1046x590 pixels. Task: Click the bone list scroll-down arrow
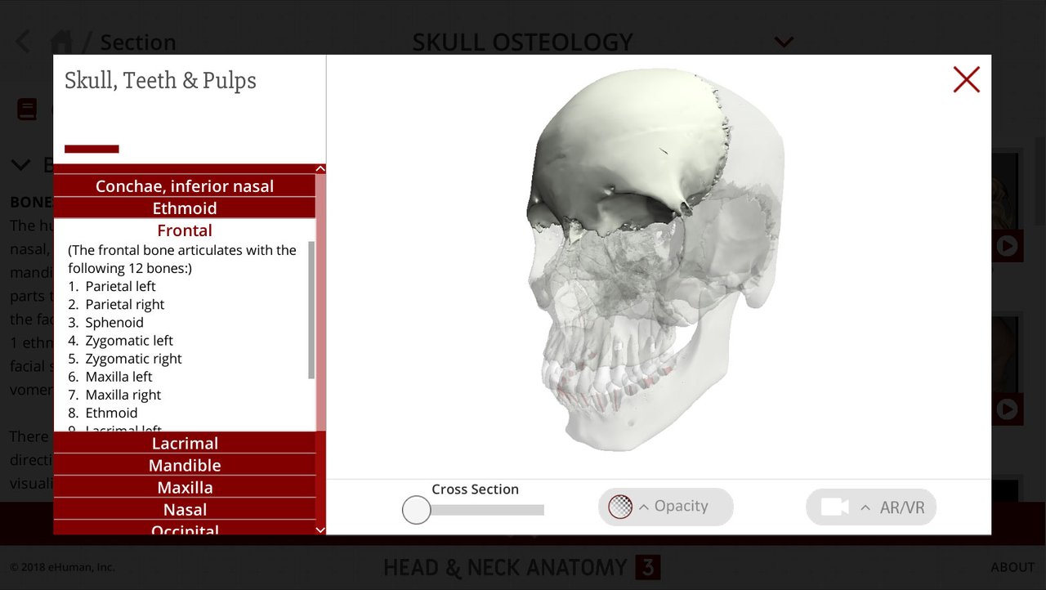(x=320, y=530)
